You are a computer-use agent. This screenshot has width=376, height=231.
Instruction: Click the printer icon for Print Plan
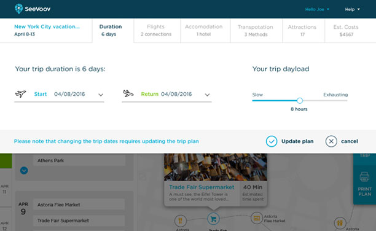coord(364,177)
